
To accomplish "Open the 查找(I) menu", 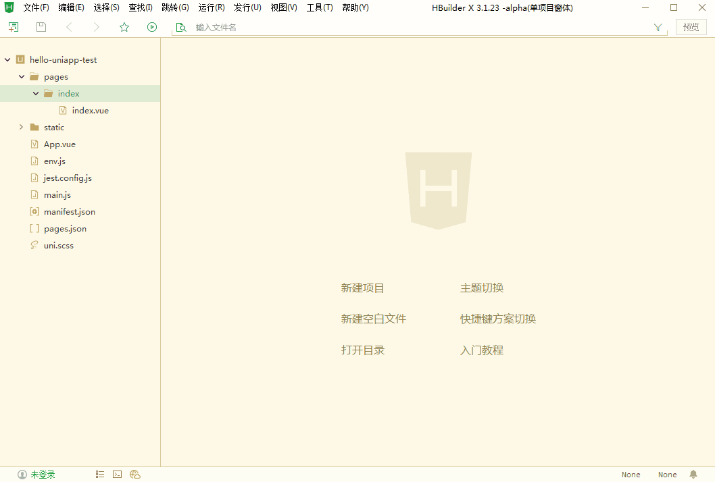I will (x=141, y=7).
